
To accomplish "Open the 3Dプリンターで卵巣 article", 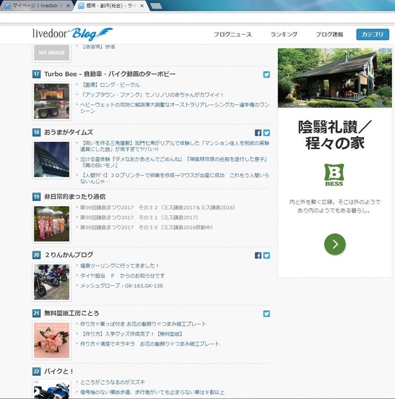I will tap(175, 178).
